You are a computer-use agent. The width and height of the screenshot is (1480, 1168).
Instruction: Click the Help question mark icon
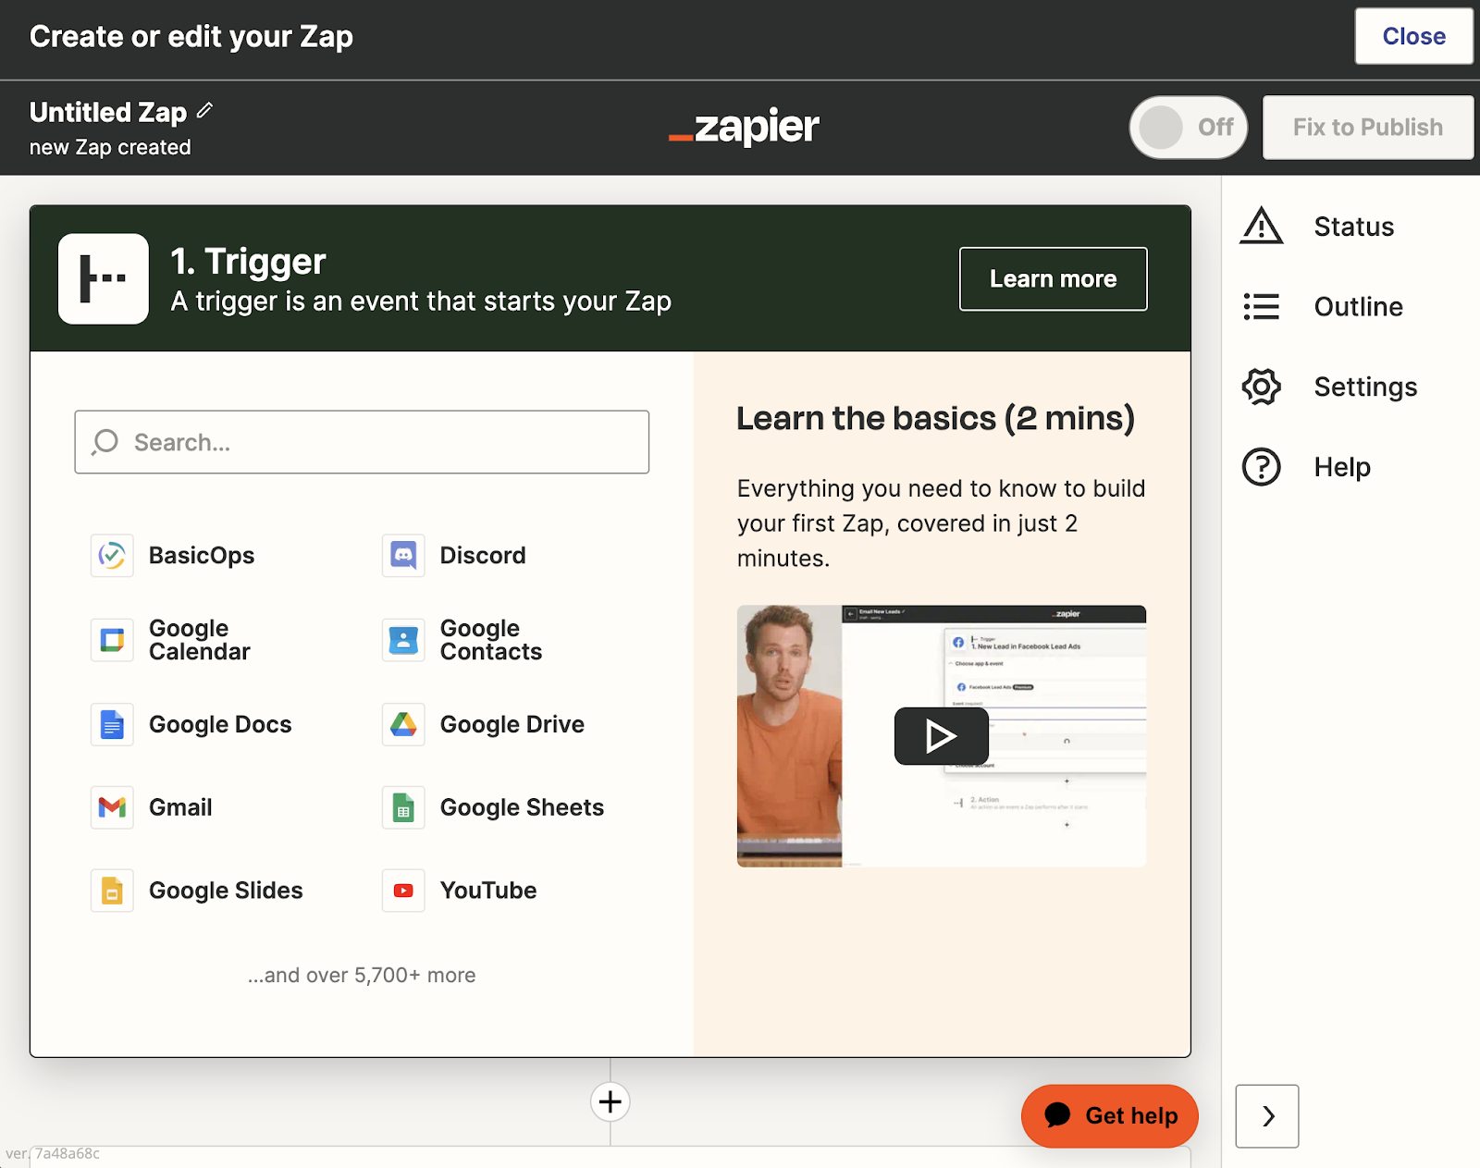(1262, 467)
